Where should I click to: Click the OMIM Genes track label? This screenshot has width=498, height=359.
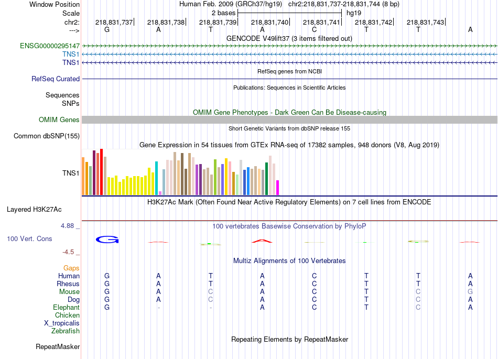click(x=59, y=119)
